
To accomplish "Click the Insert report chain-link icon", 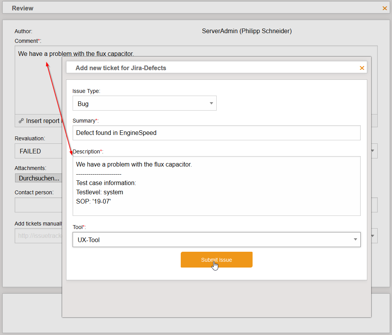I will pos(21,121).
